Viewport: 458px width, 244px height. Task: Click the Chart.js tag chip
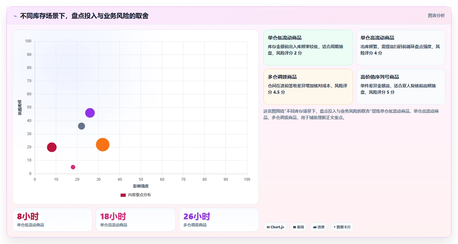tap(275, 227)
